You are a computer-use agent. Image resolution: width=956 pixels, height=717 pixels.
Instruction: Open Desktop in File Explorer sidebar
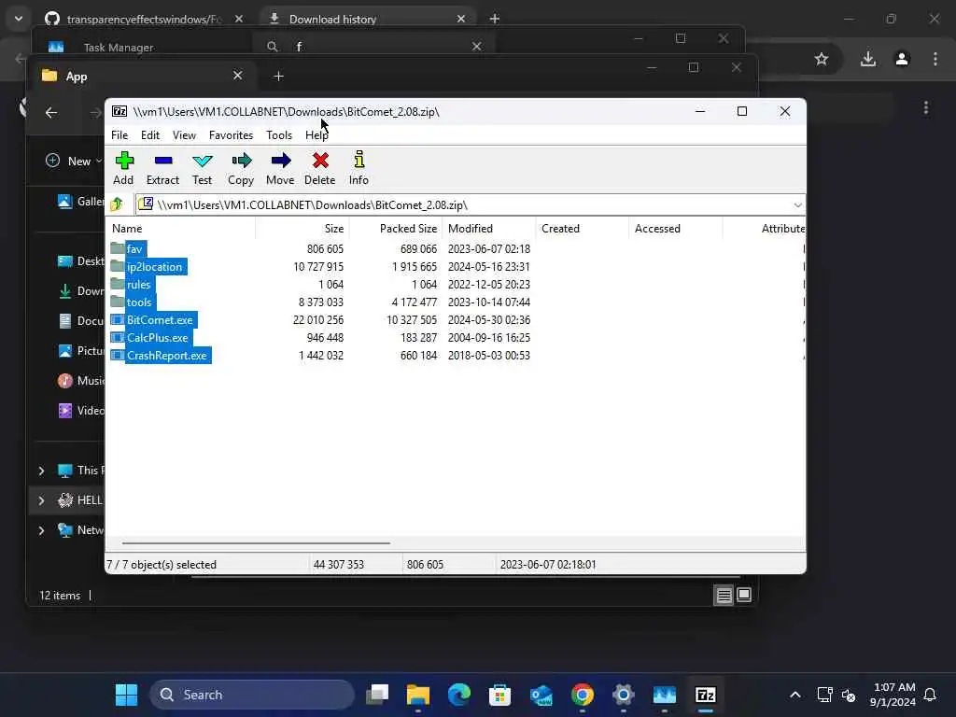81,261
